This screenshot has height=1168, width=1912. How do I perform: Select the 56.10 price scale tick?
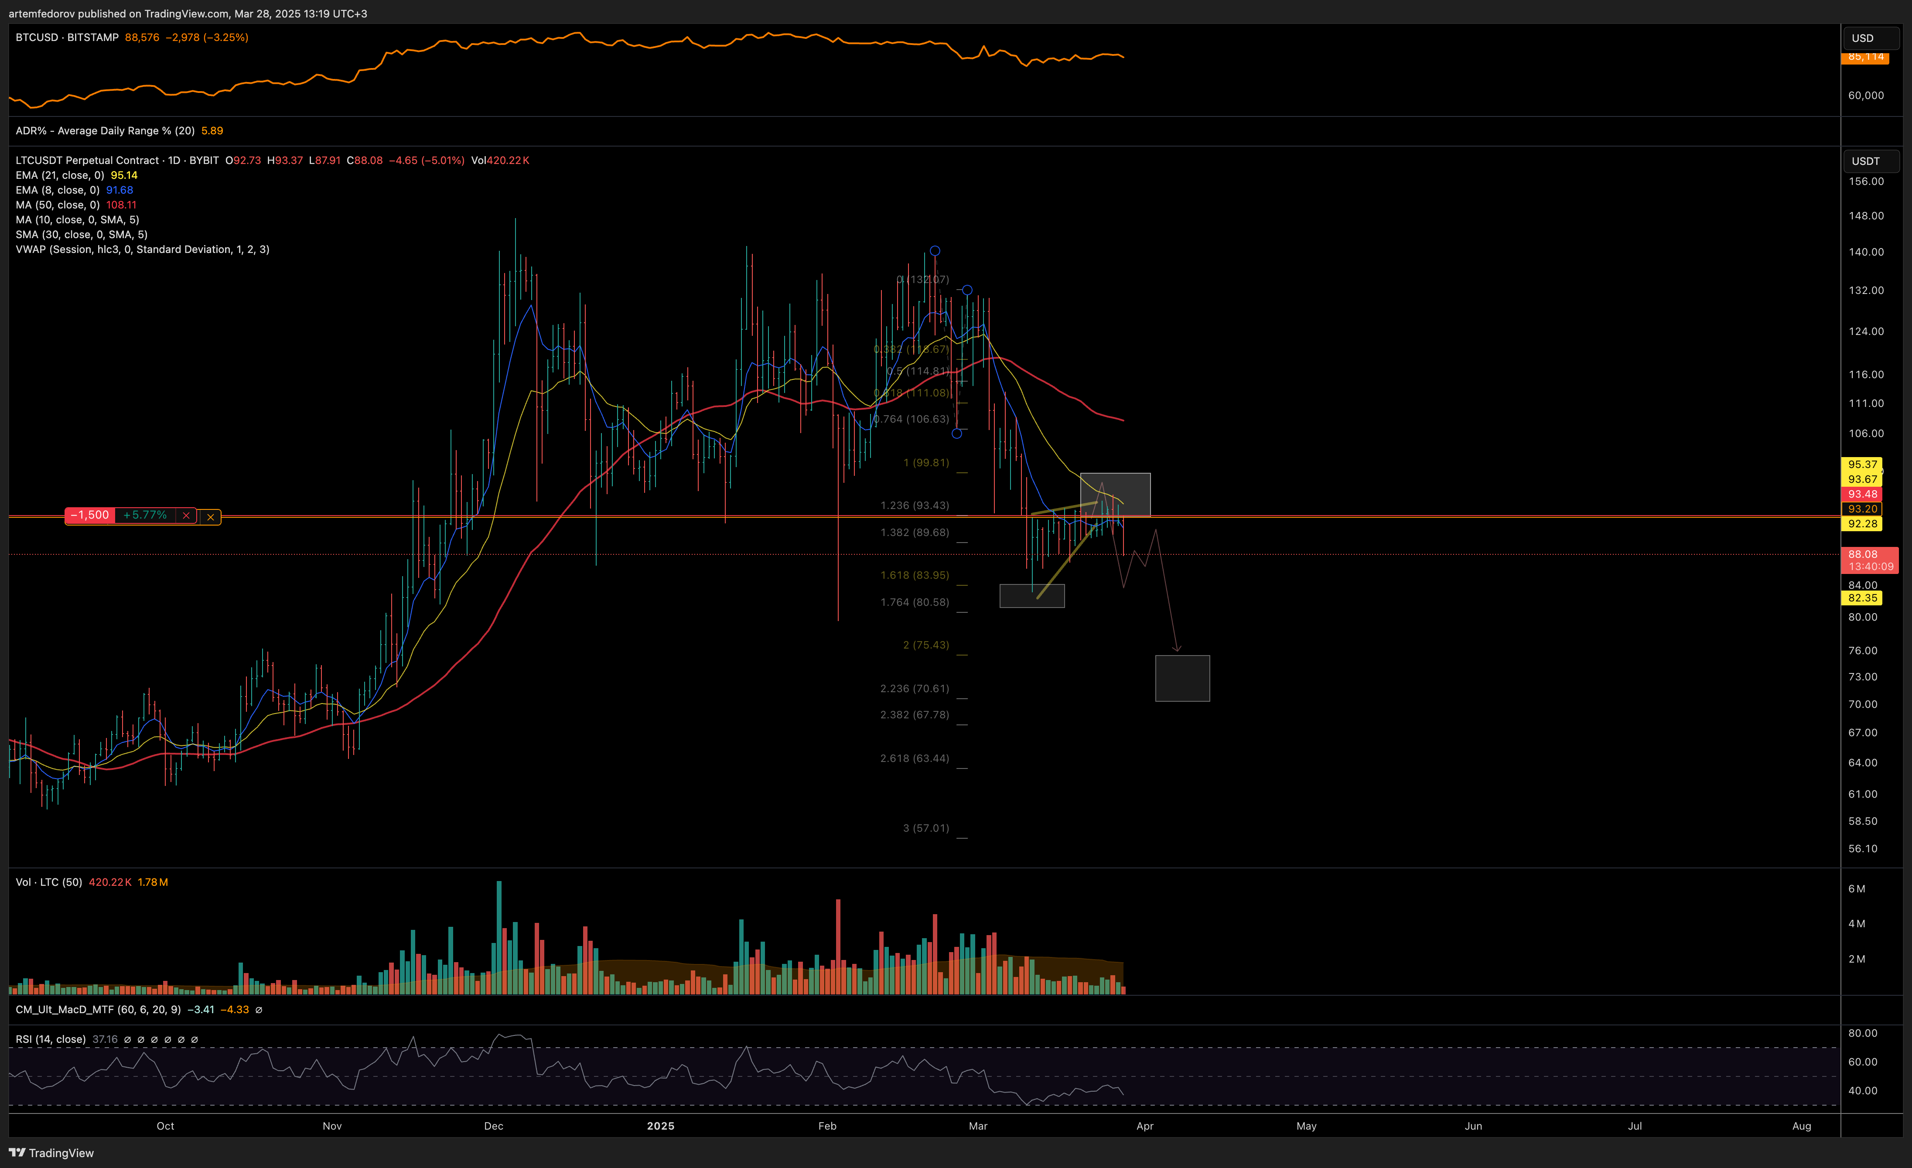1862,848
